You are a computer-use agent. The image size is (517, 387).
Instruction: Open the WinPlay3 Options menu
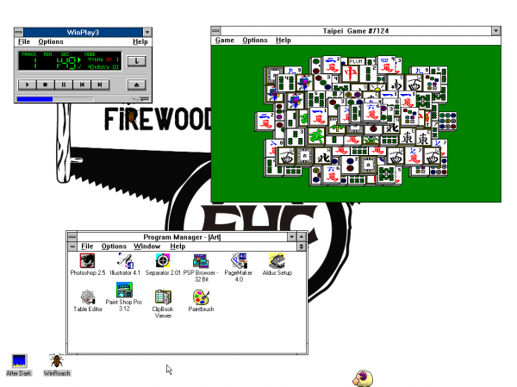coord(51,41)
